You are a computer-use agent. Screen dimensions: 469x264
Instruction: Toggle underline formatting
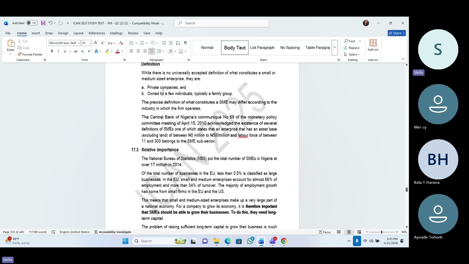click(65, 51)
